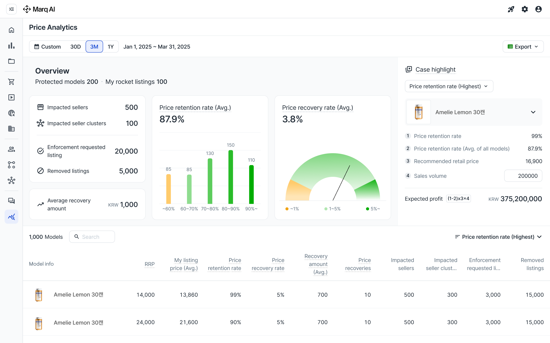The image size is (550, 343).
Task: Open chat messages sidebar icon
Action: pos(11,201)
